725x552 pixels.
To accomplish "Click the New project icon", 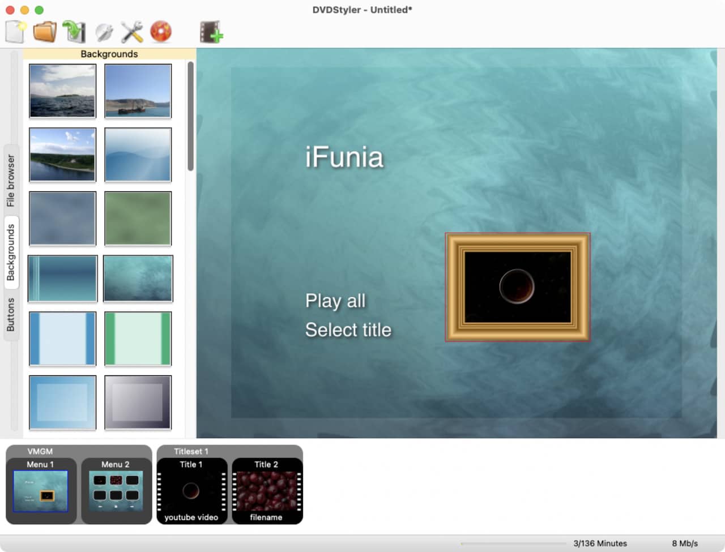I will [16, 32].
